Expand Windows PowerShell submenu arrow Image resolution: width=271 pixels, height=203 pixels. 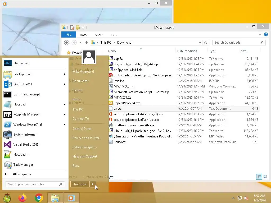click(x=65, y=124)
